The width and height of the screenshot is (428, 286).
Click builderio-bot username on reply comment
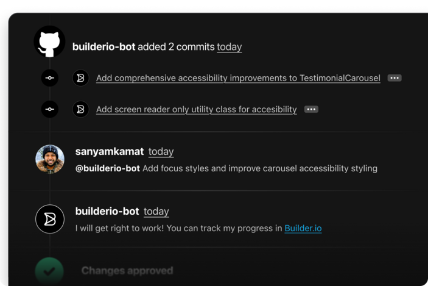pyautogui.click(x=107, y=211)
